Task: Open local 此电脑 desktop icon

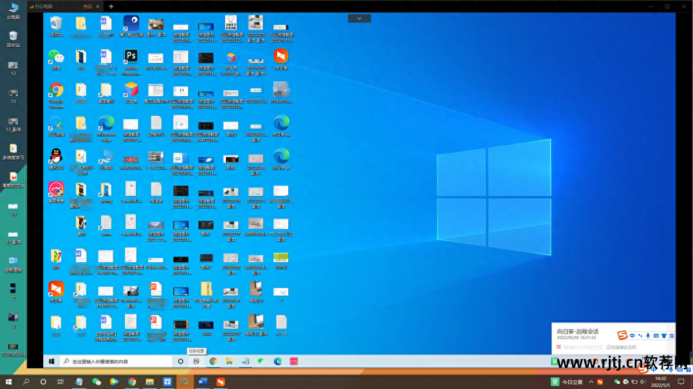Action: coord(13,10)
